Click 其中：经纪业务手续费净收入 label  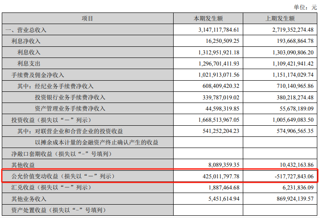point(55,86)
